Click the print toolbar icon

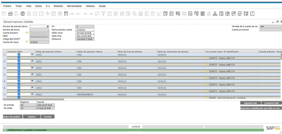pyautogui.click(x=23, y=14)
